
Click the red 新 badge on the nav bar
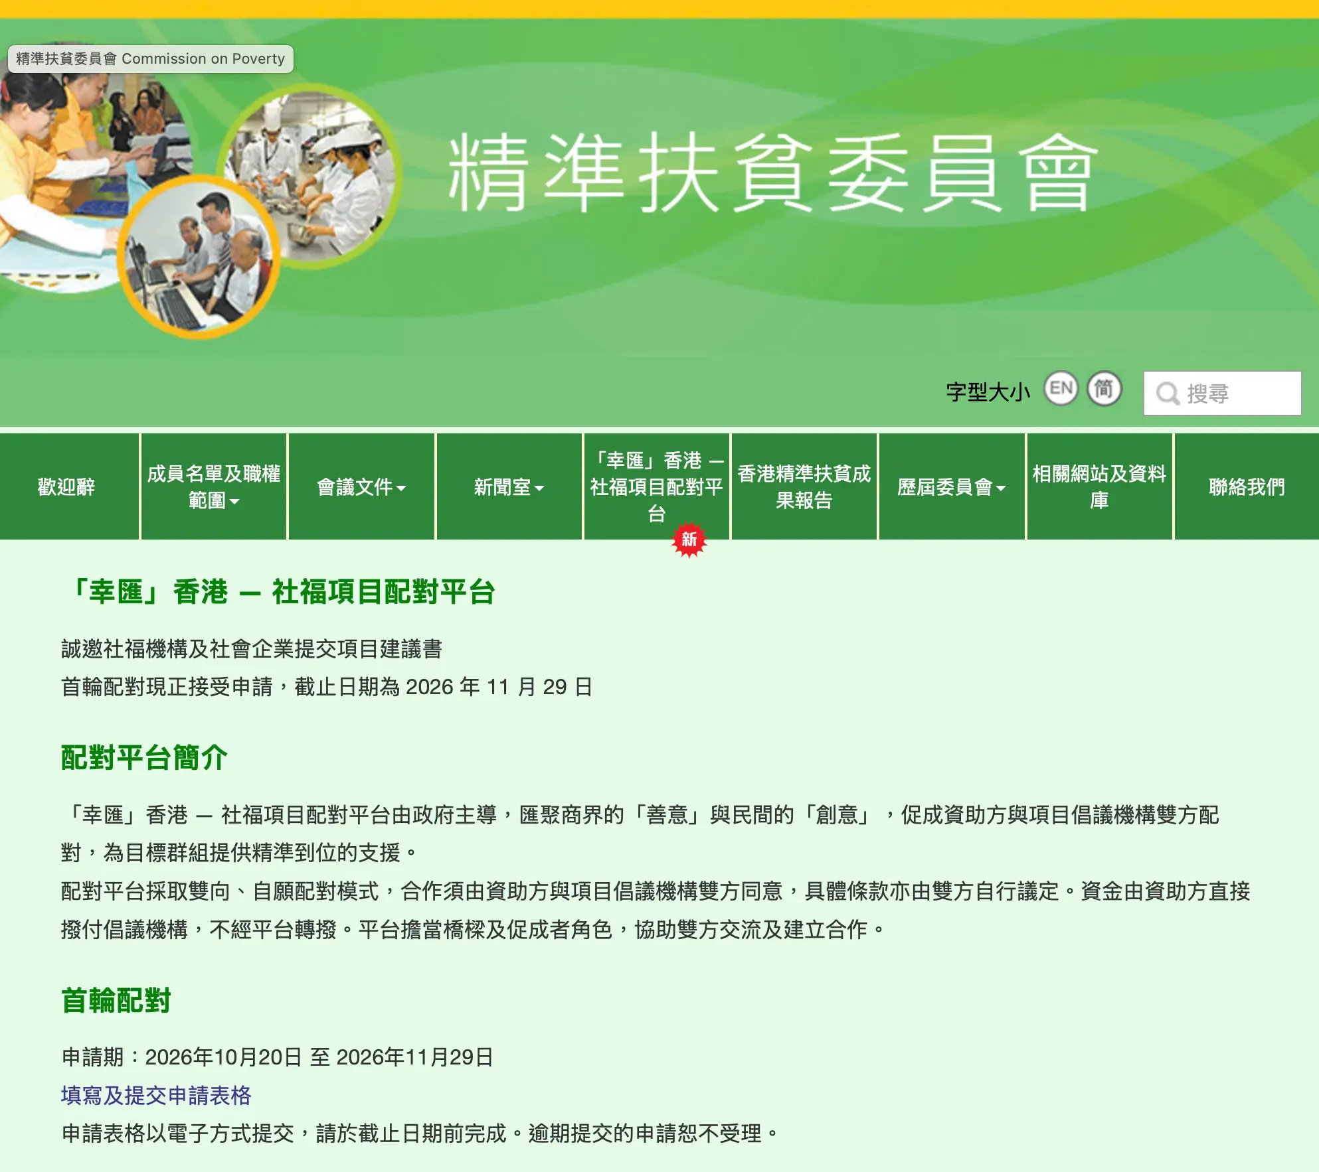pos(689,540)
